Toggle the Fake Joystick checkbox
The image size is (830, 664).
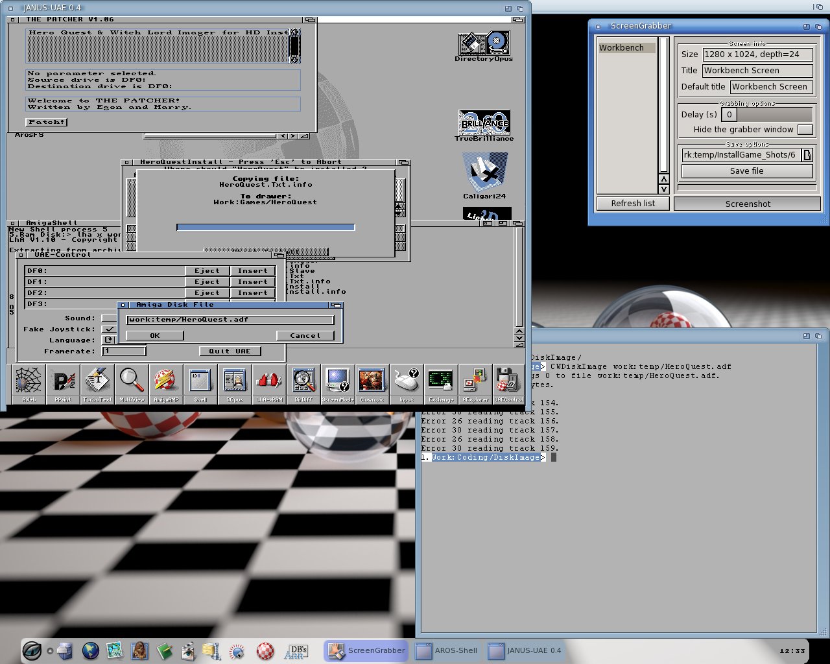pos(109,329)
